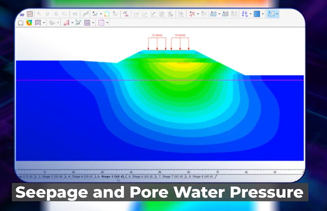Click the blue dotted square icon

(x=257, y=14)
